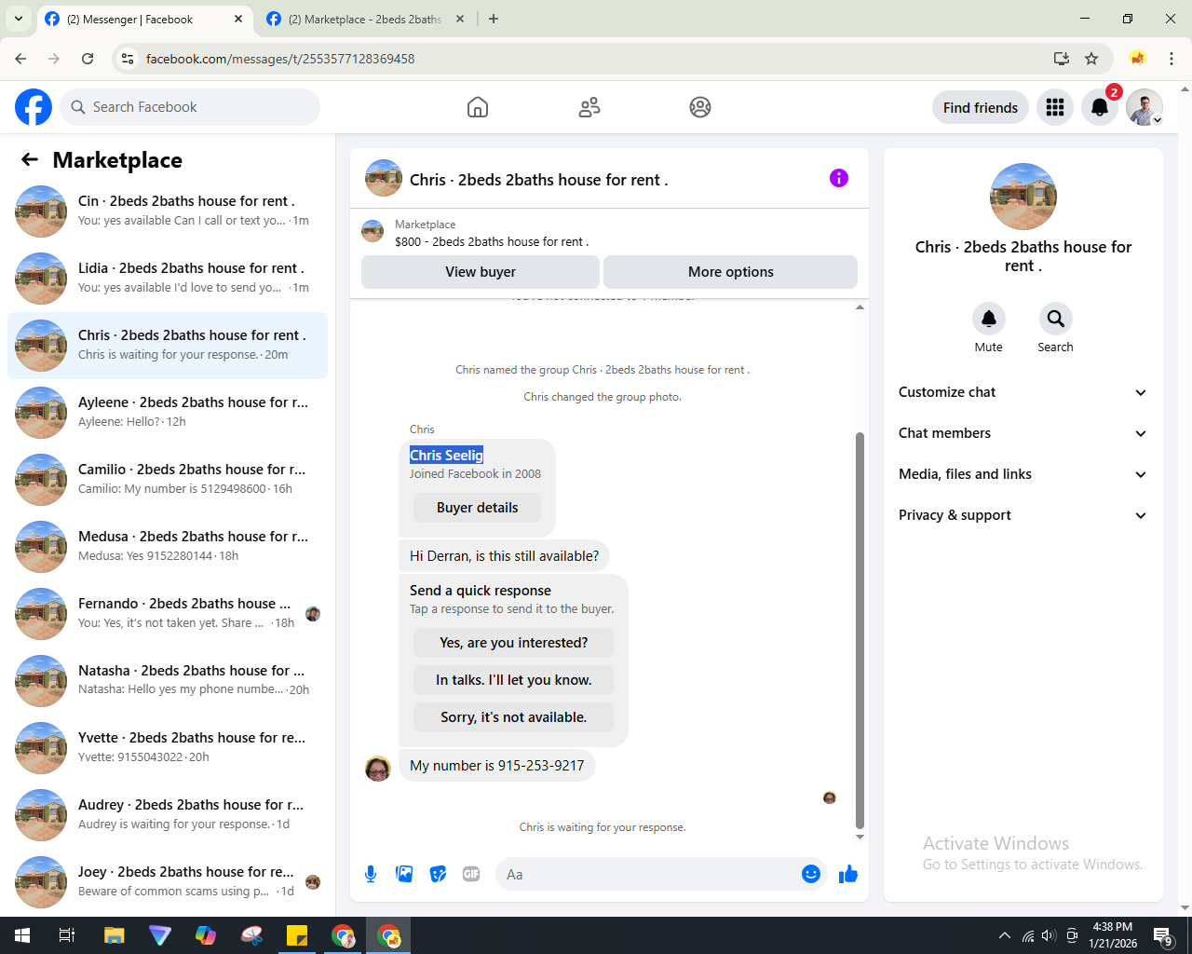Open the Audrey conversation
This screenshot has height=954, width=1192.
(x=168, y=815)
